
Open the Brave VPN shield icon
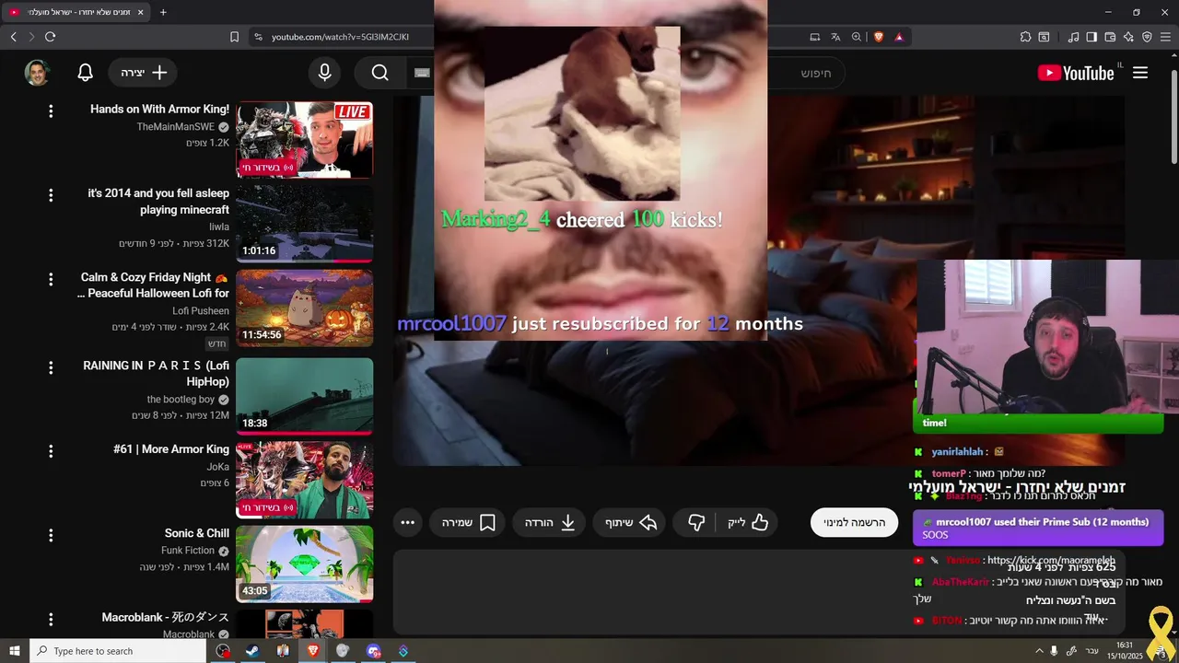click(1147, 37)
